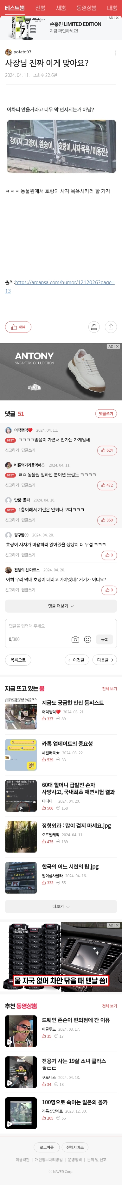This screenshot has width=122, height=1185.
Task: Switch to the 새뿜 tab
Action: click(61, 8)
